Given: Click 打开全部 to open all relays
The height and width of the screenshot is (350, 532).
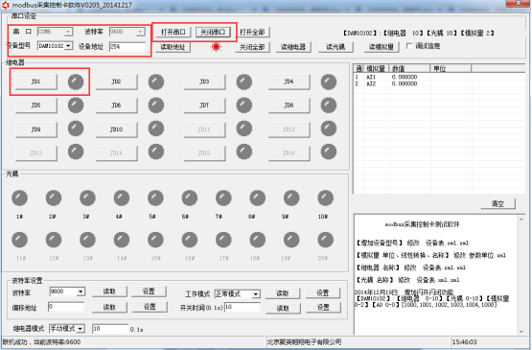Looking at the screenshot, I should (x=252, y=32).
